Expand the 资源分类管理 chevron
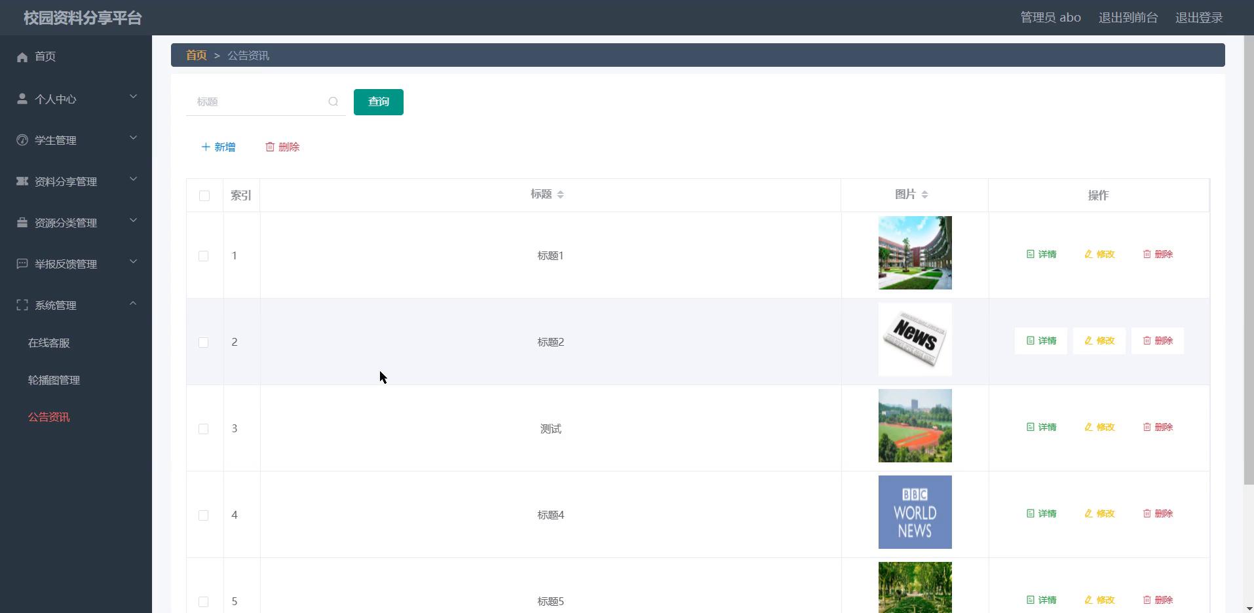 [133, 221]
